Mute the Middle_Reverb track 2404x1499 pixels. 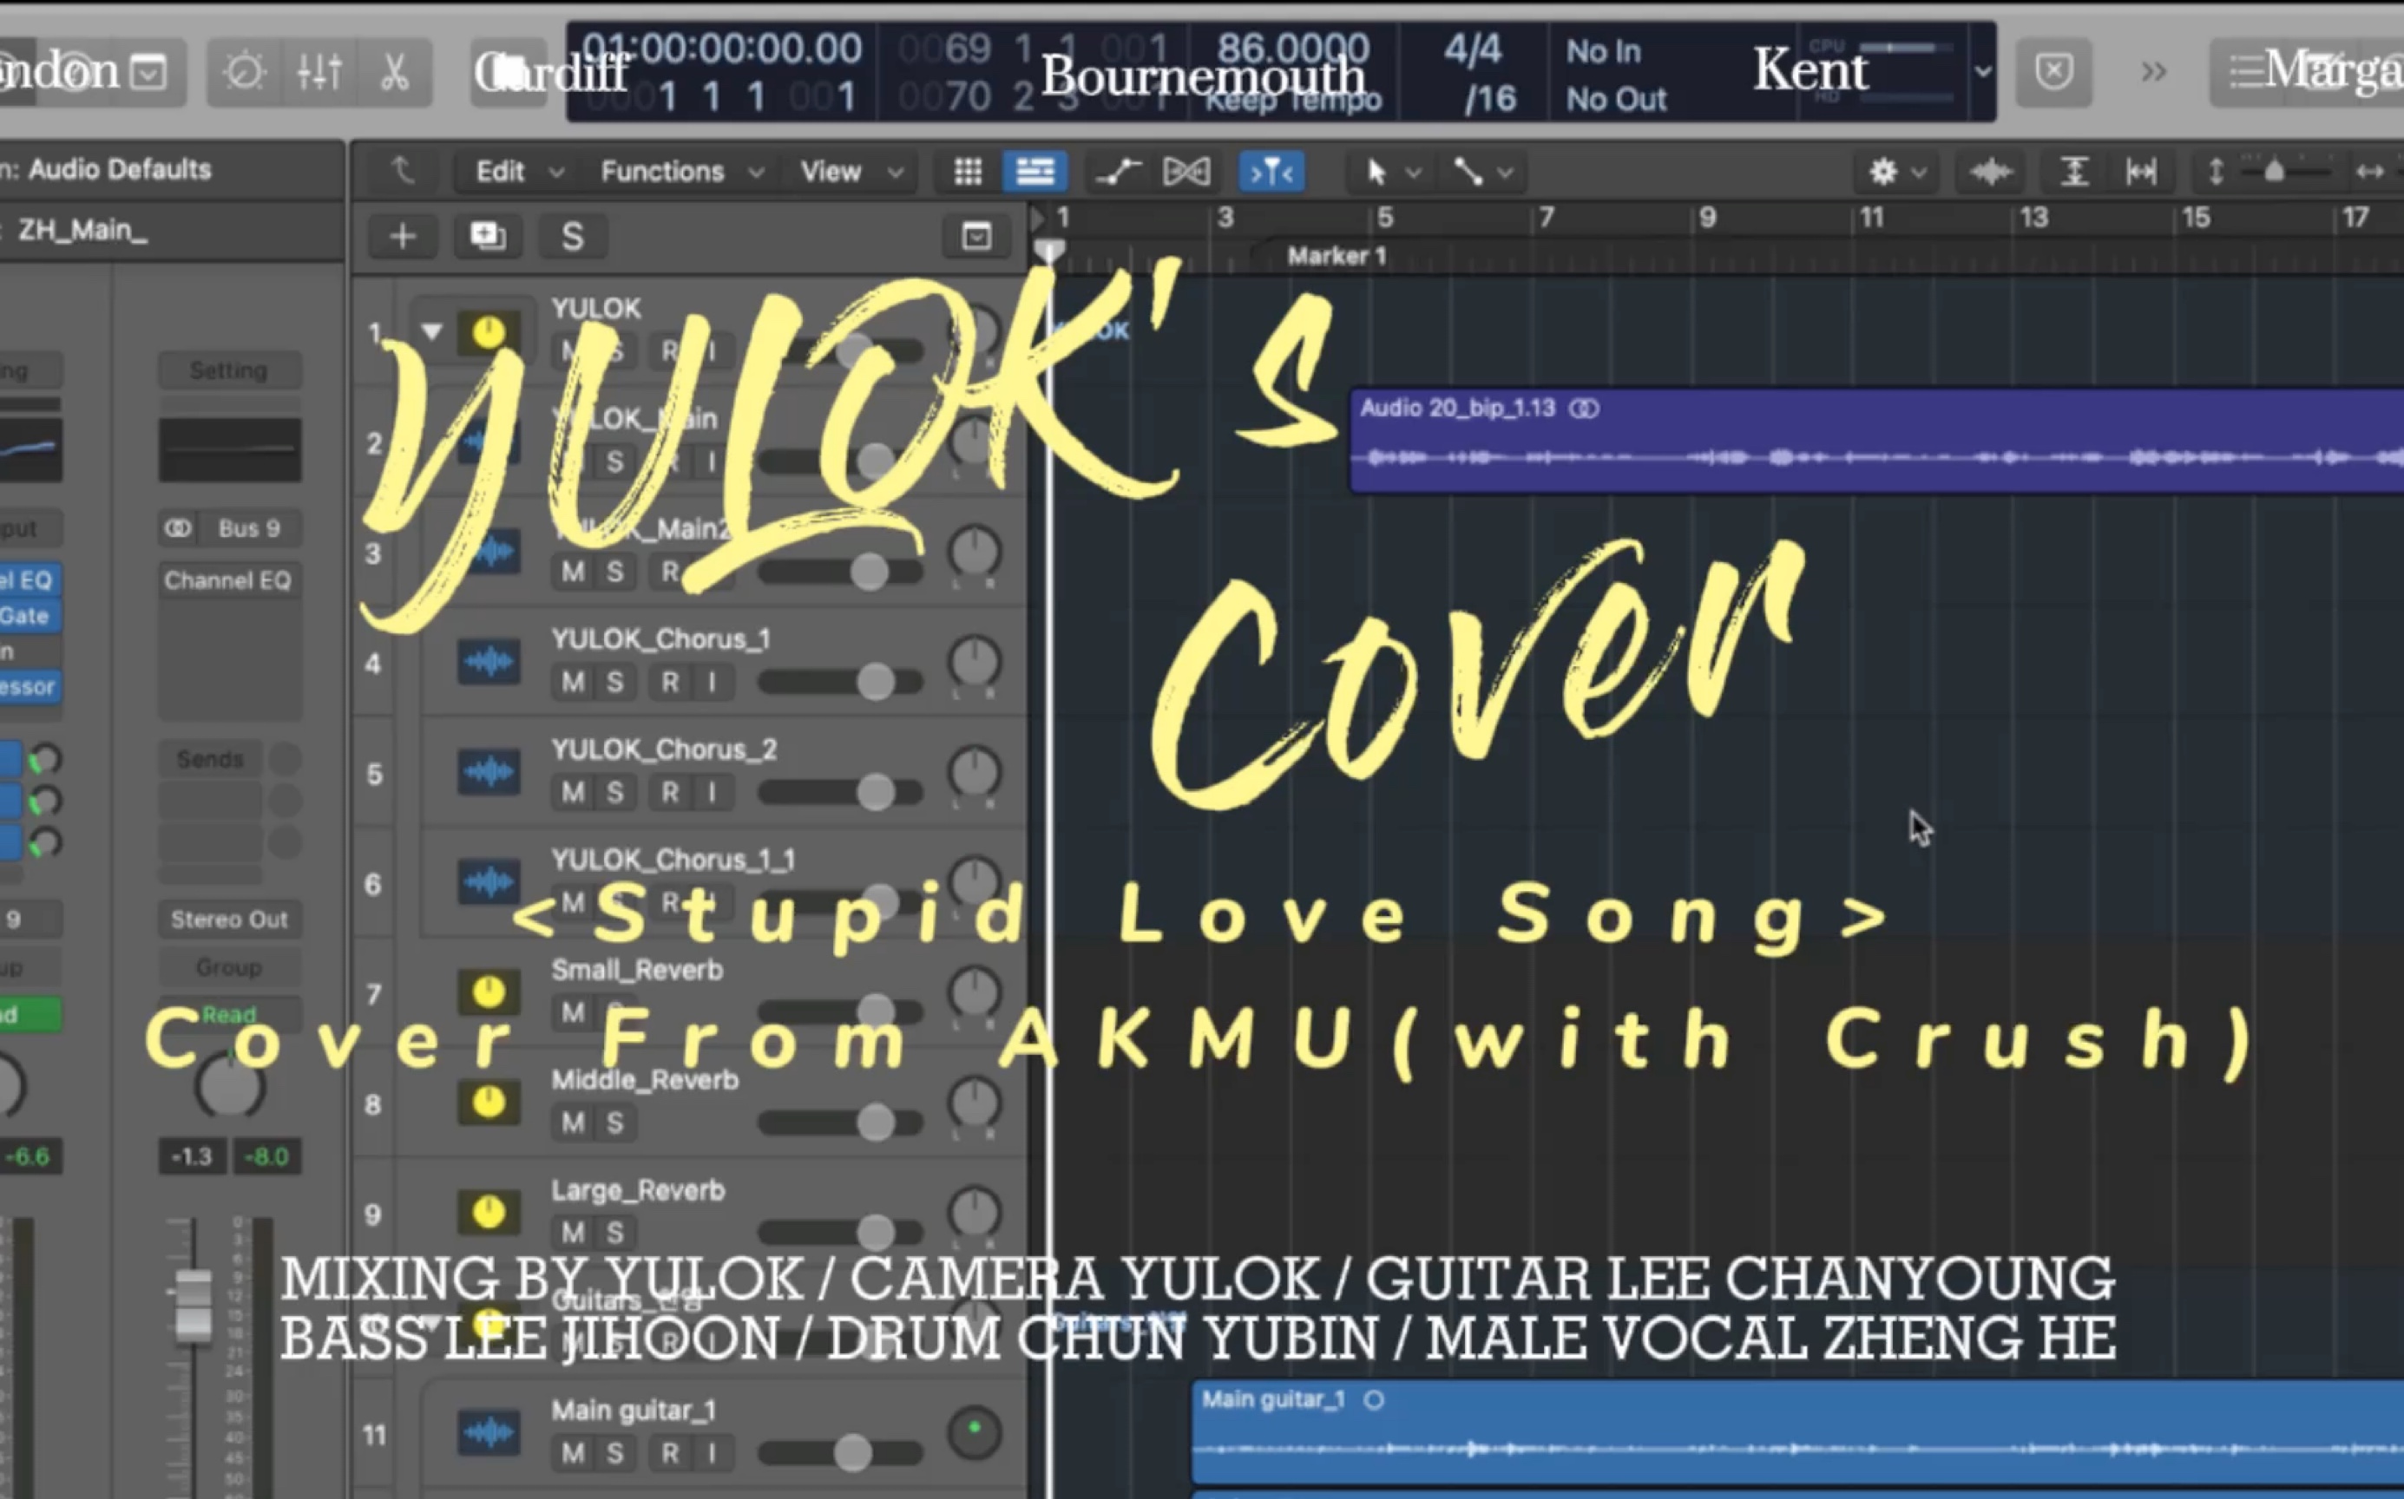pos(572,1123)
